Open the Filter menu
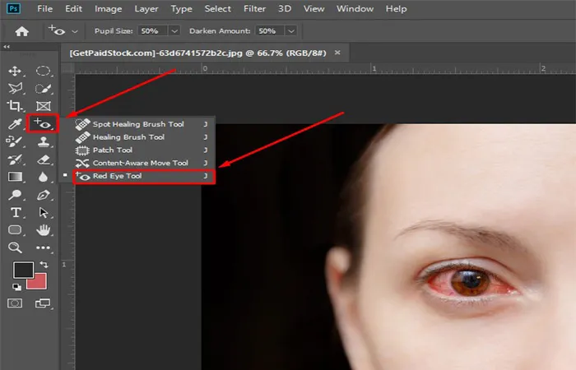Viewport: 576px width, 370px height. [x=255, y=8]
